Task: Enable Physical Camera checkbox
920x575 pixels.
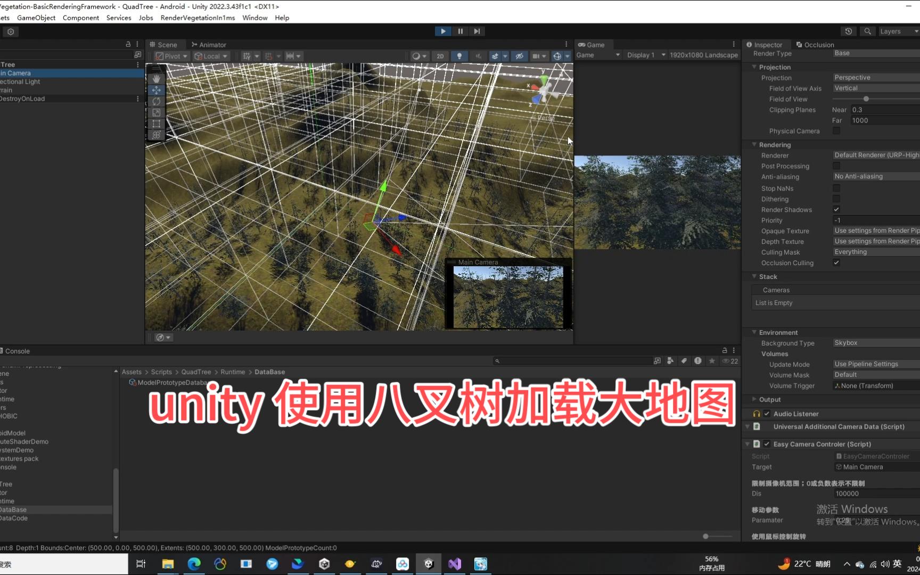Action: point(836,131)
